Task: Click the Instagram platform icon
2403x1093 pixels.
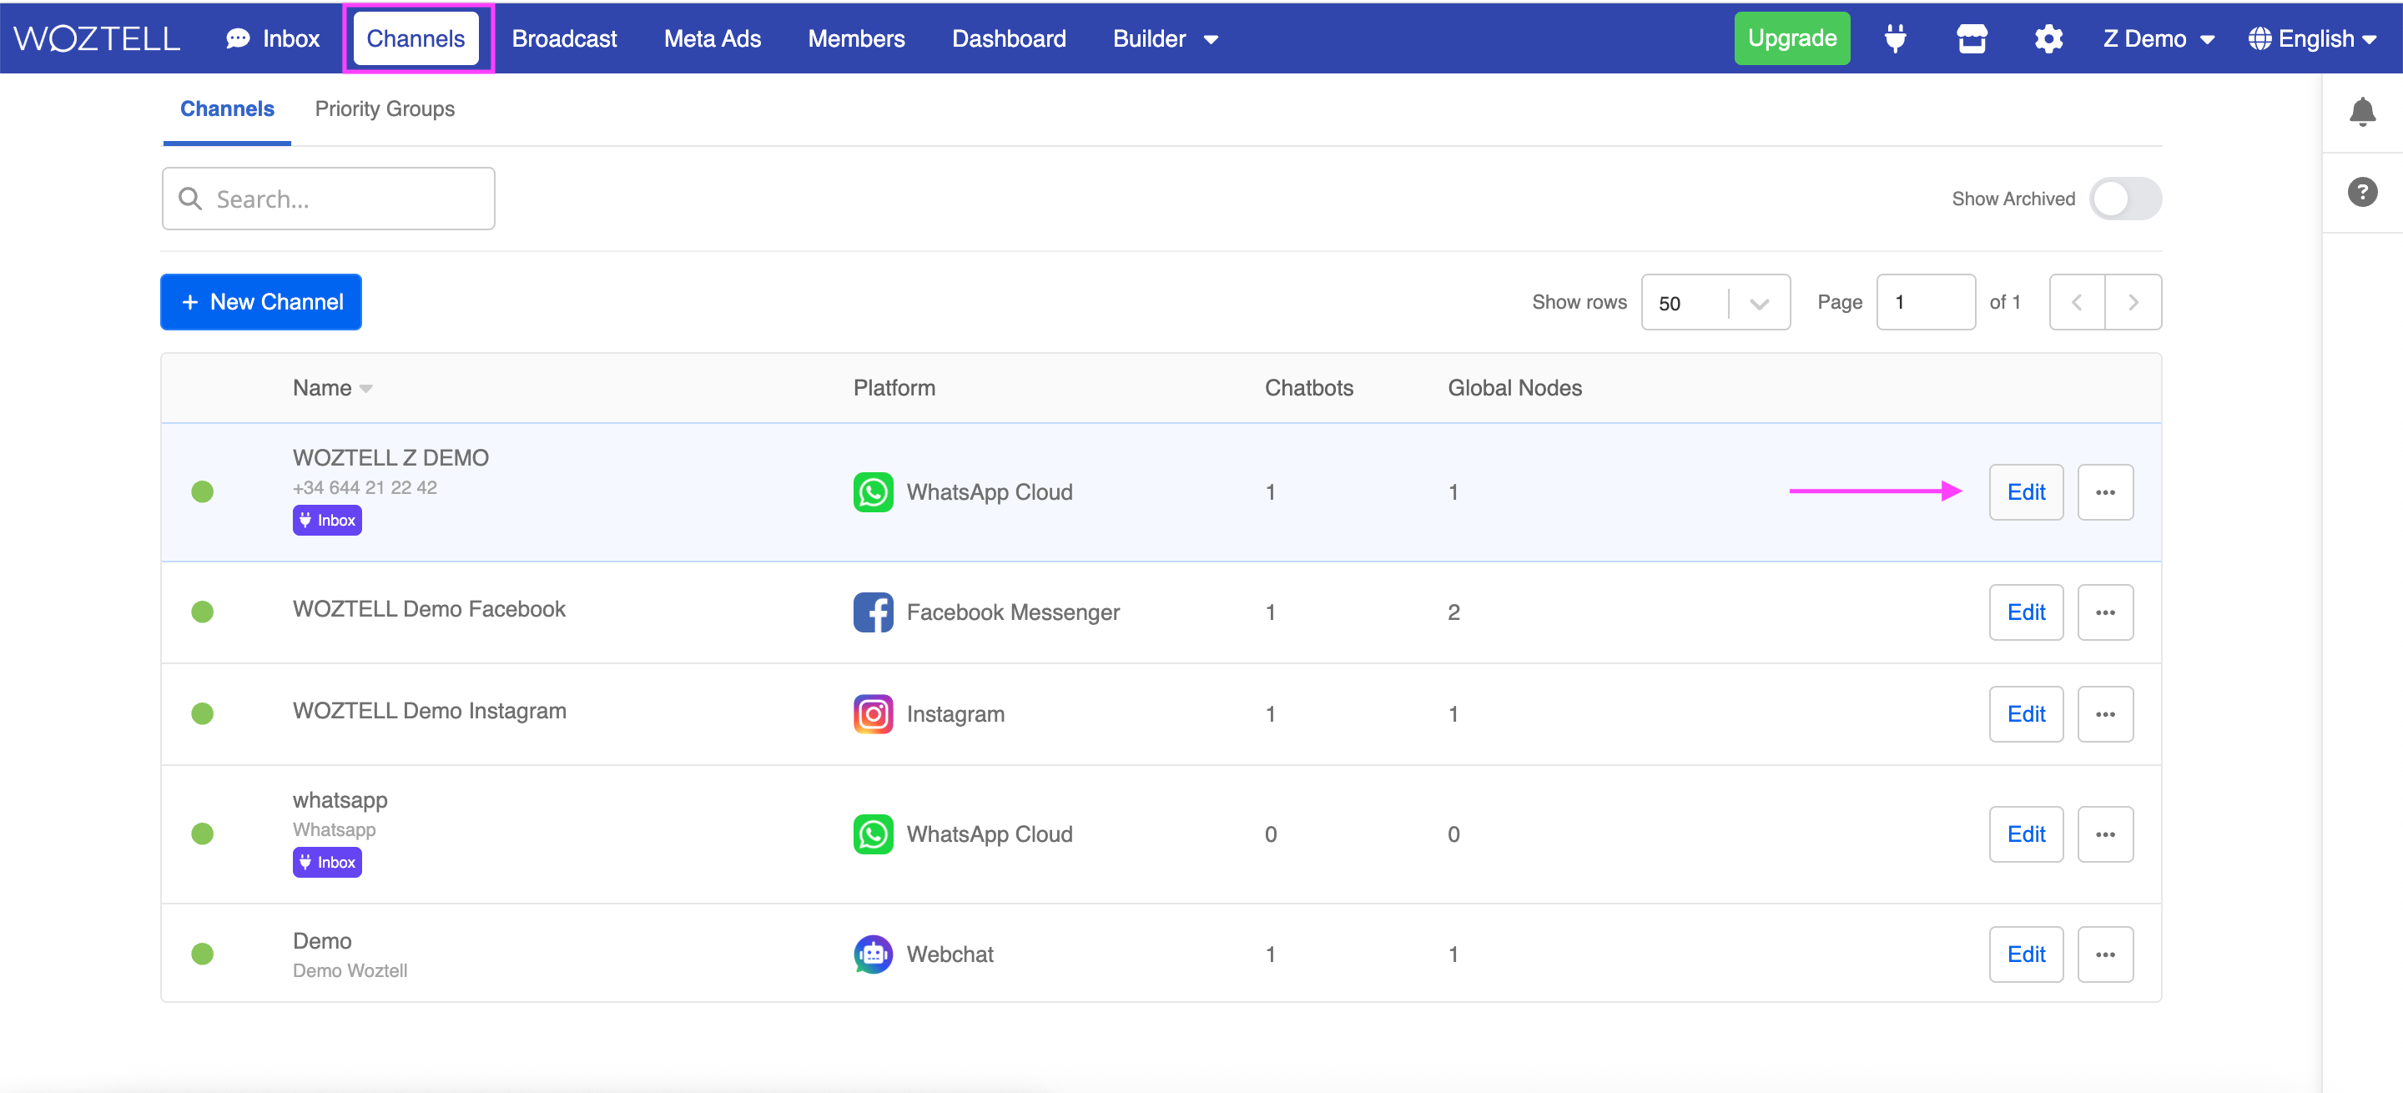Action: (x=872, y=713)
